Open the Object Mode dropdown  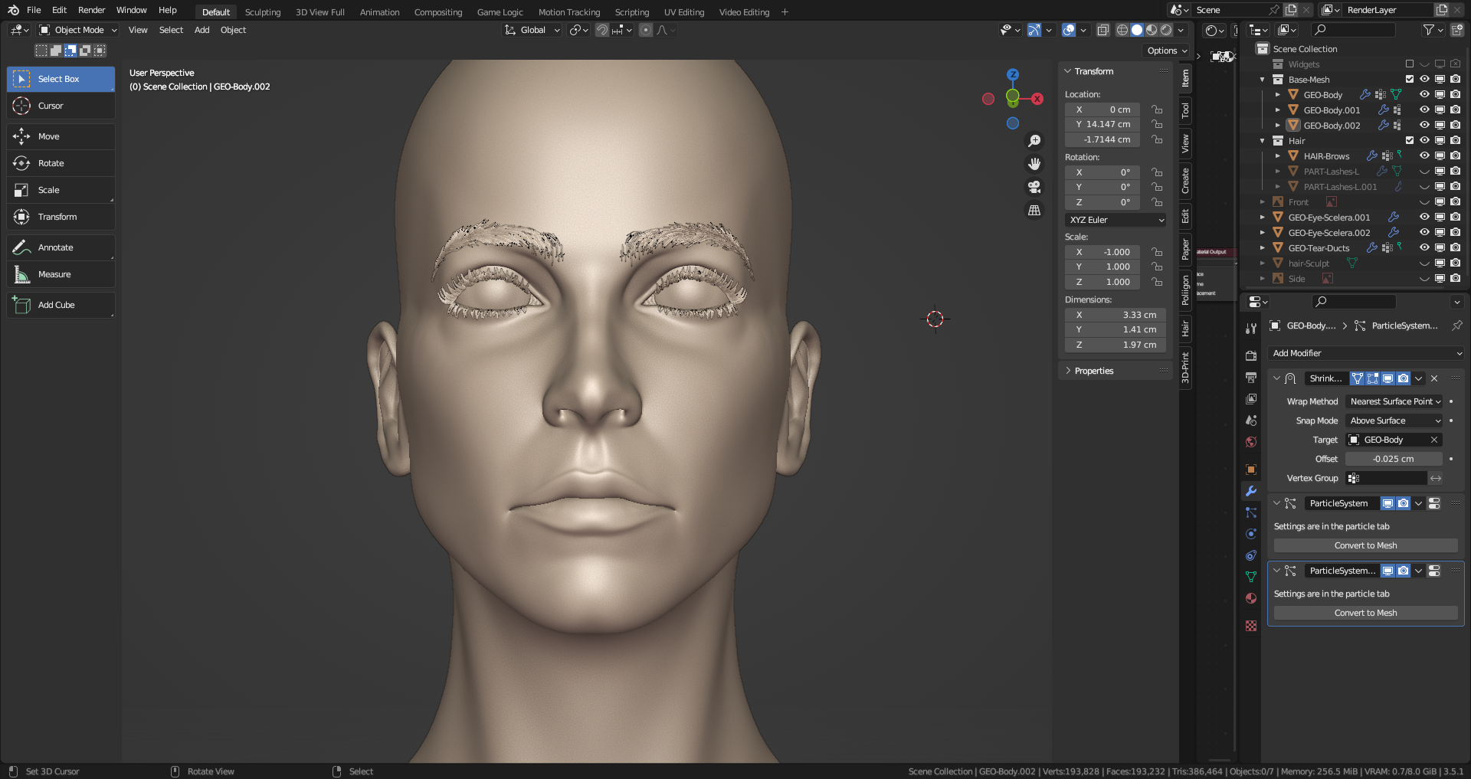coord(77,30)
